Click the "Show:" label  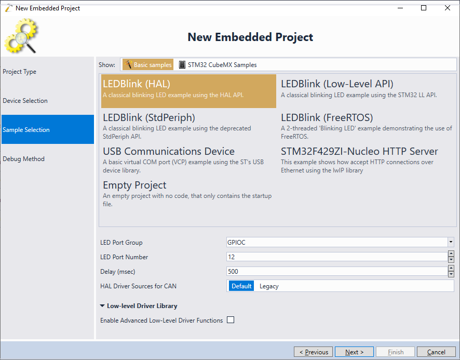coord(107,64)
